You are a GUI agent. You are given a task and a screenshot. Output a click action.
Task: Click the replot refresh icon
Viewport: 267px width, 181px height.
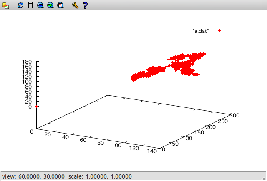click(x=20, y=5)
